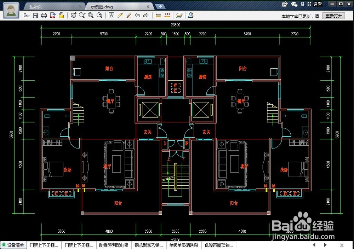Select the 设备清单 layout tab
This screenshot has height=249, width=354.
pyautogui.click(x=13, y=245)
